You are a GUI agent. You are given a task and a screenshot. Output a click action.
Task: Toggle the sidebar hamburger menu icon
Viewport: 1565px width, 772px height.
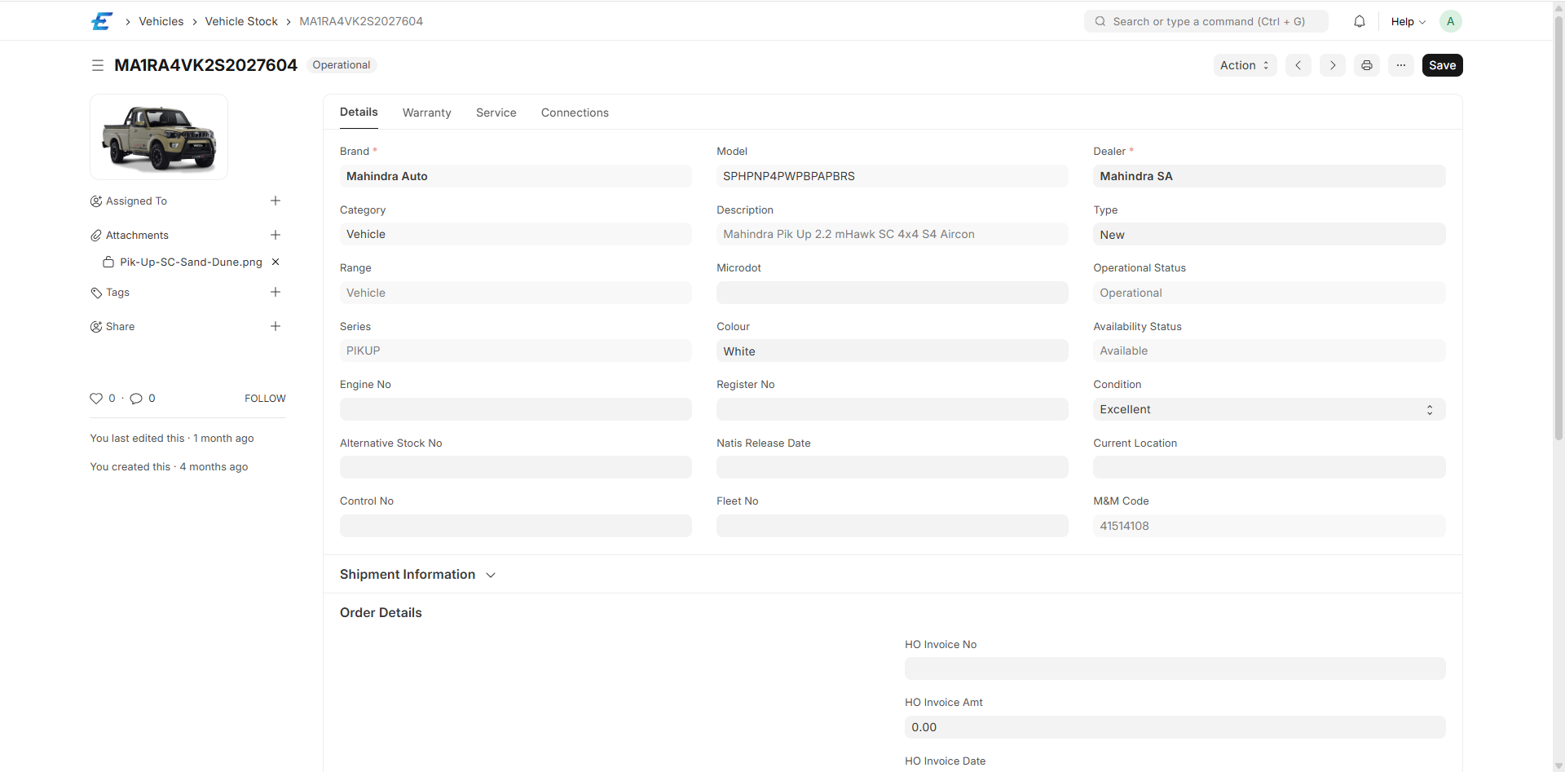[x=98, y=65]
